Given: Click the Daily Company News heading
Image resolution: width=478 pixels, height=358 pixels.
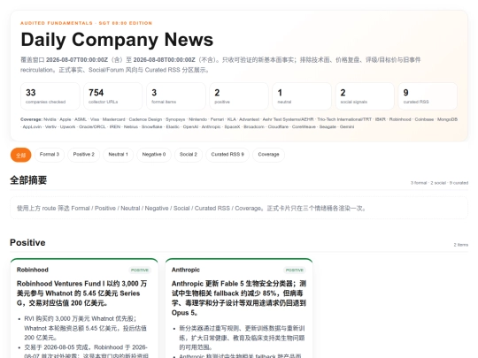Looking at the screenshot, I should [117, 40].
